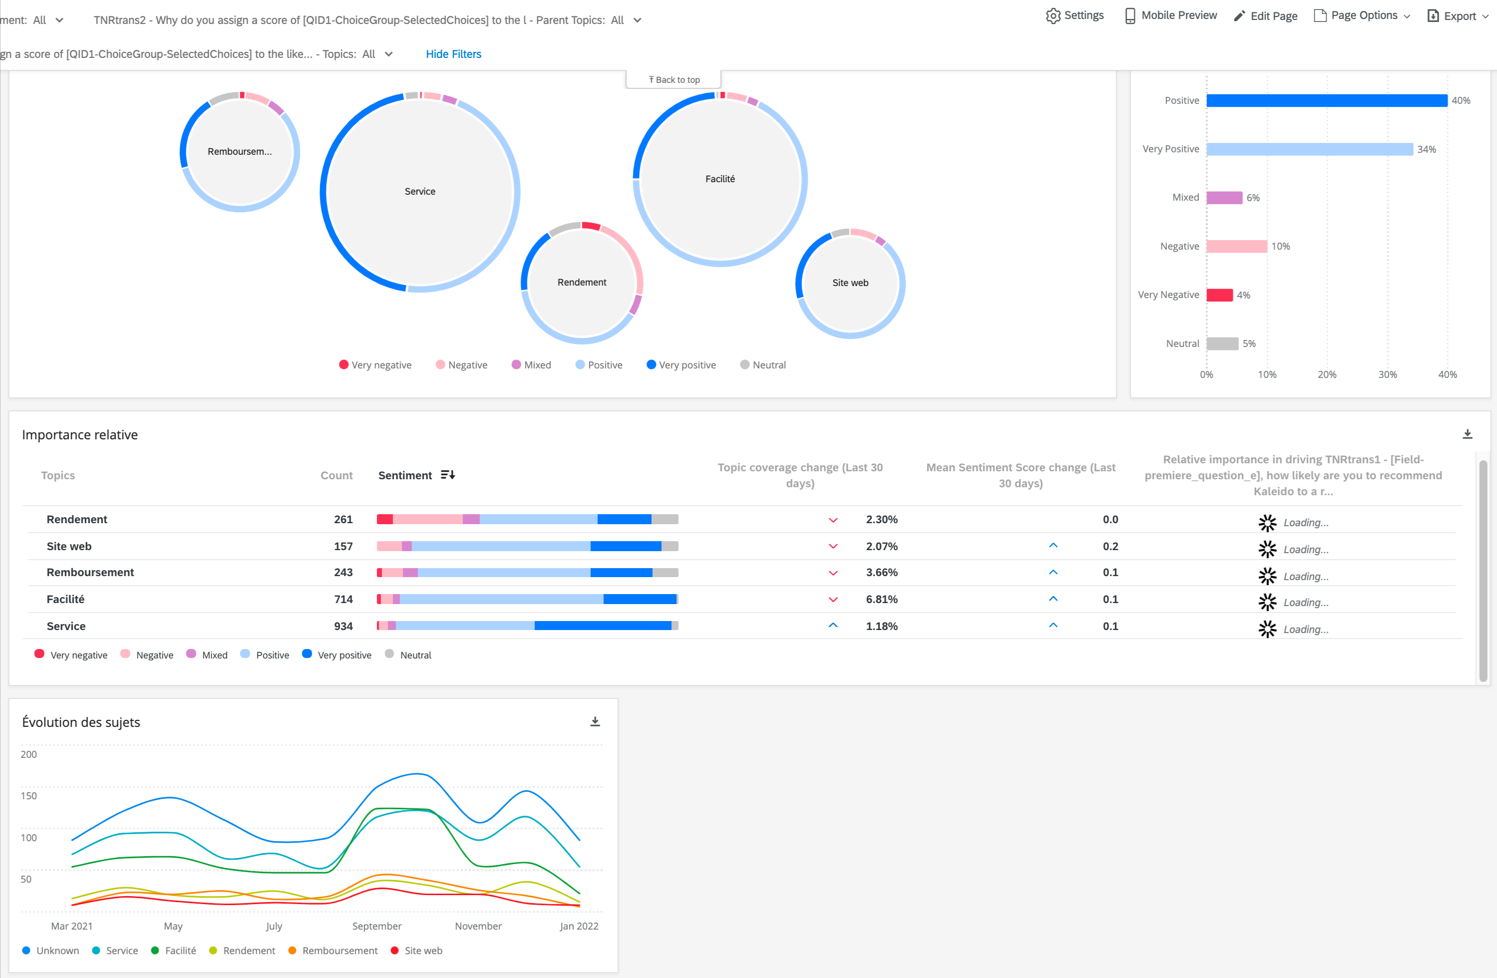Click Hide Filters link

pyautogui.click(x=453, y=54)
